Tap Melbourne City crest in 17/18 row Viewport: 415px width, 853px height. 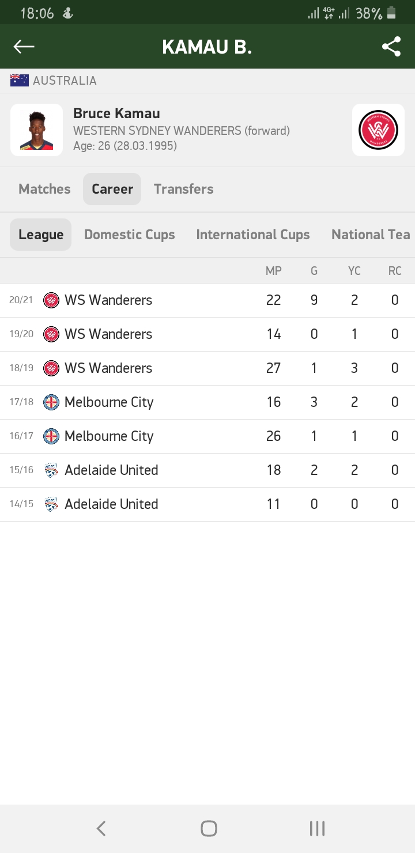(51, 402)
